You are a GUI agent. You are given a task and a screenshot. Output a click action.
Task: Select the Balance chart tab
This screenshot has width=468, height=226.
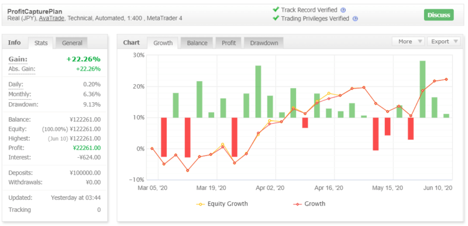[x=197, y=43]
